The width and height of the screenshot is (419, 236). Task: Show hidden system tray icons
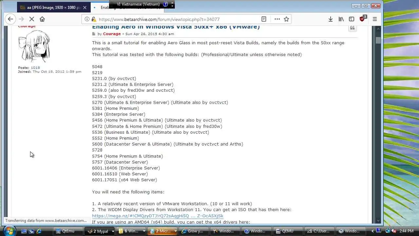[x=373, y=231]
